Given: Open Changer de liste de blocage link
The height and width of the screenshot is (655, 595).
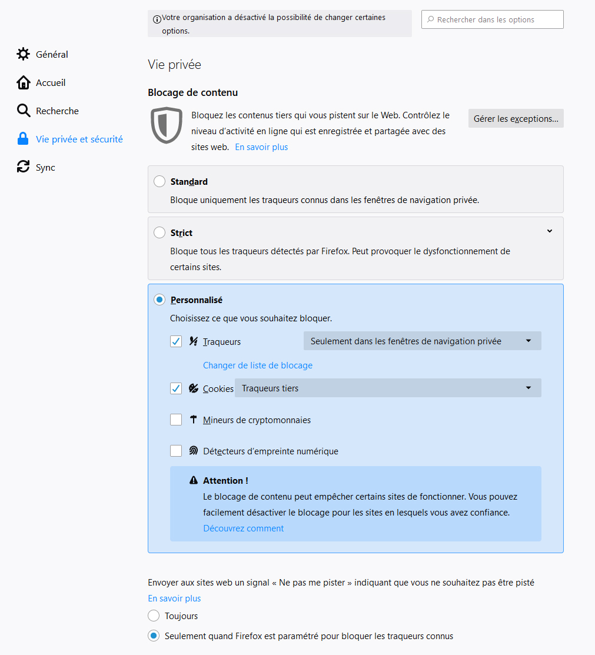Looking at the screenshot, I should pos(258,365).
